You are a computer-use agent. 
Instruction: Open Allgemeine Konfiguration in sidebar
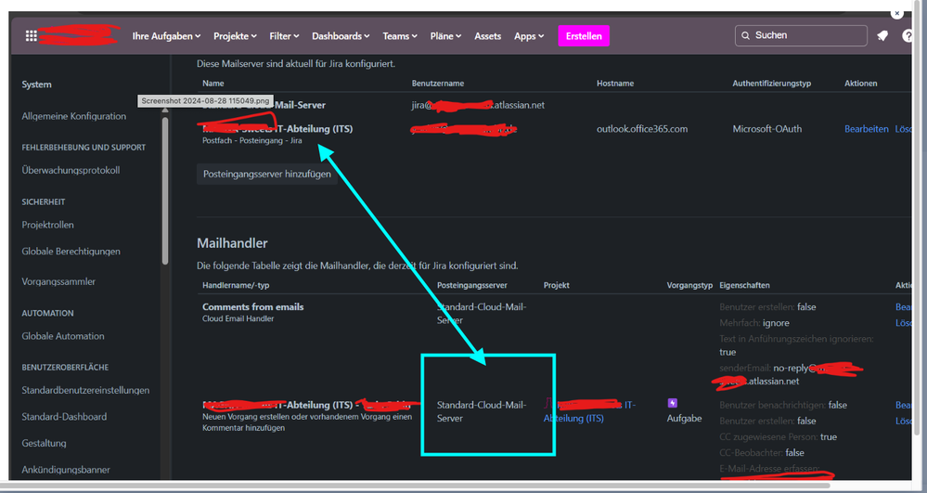74,116
